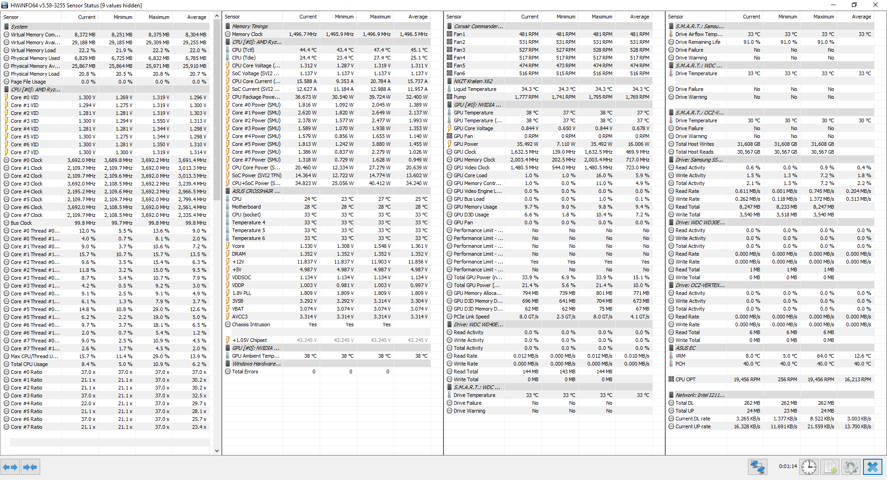Viewport: 887px width, 480px height.
Task: Select the Total Errors row
Action: pyautogui.click(x=327, y=372)
